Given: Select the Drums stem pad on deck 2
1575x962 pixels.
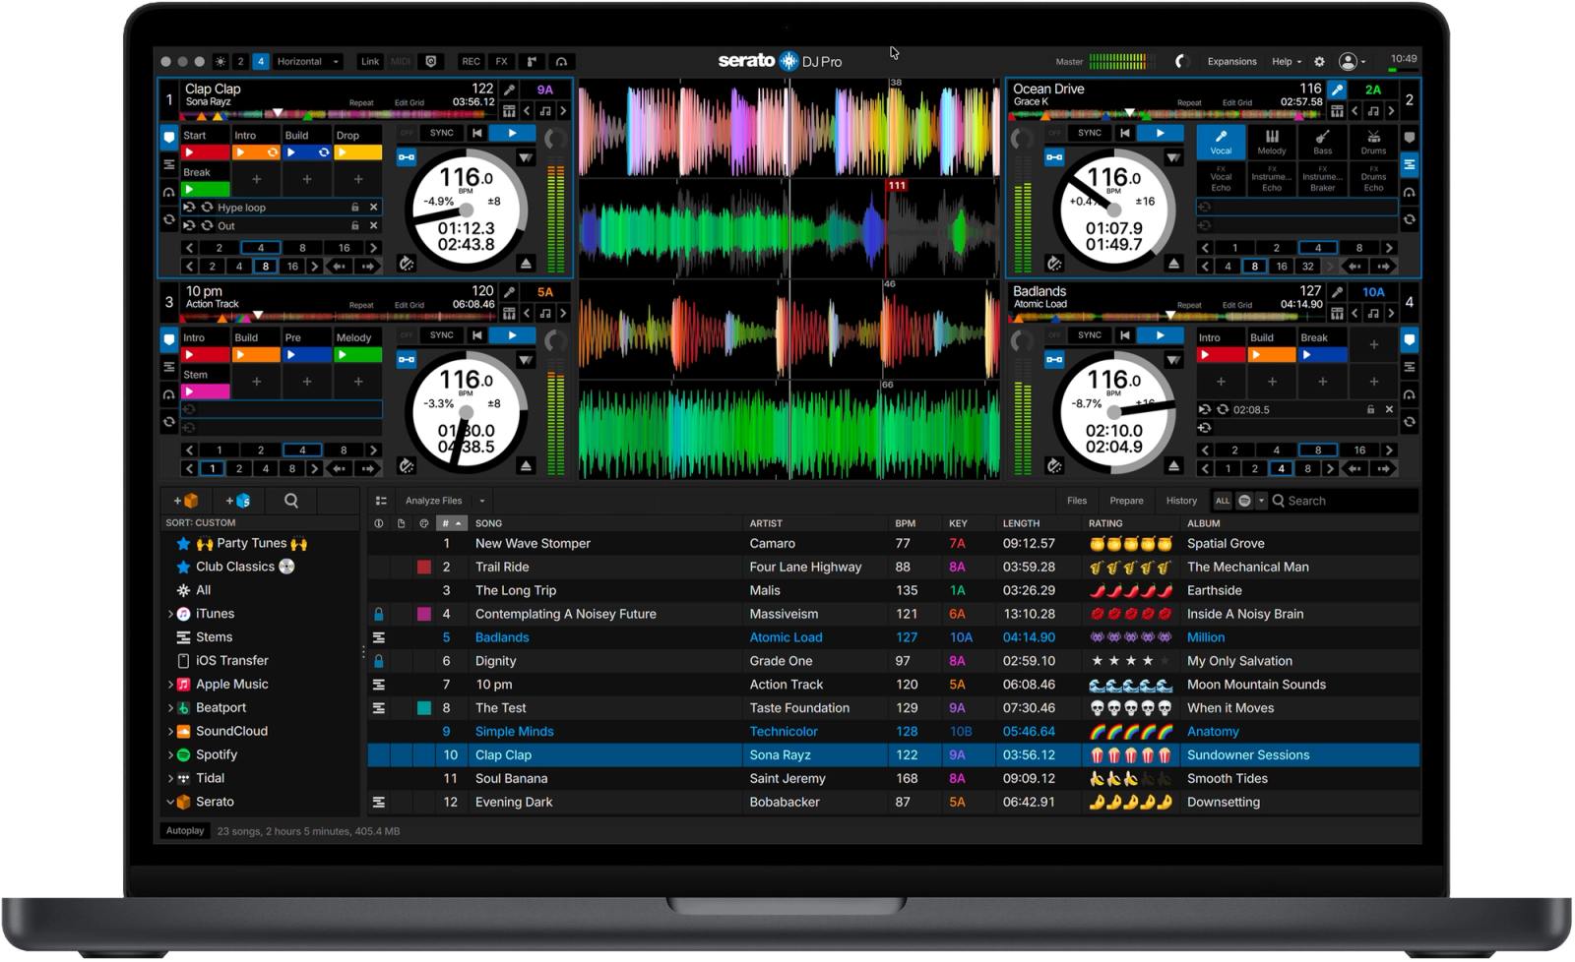Looking at the screenshot, I should 1373,142.
